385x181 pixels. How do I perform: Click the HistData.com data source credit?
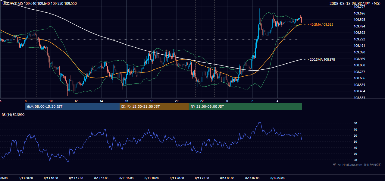point(357,165)
